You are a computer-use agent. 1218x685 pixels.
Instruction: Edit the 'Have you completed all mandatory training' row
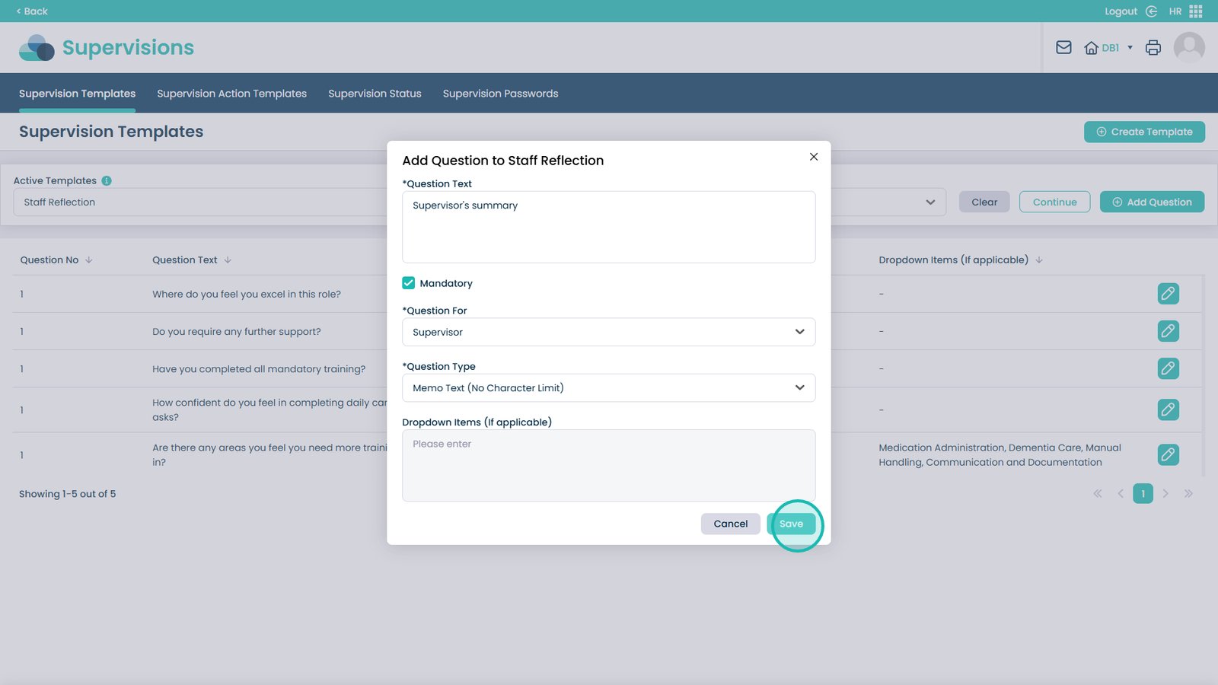point(1168,368)
